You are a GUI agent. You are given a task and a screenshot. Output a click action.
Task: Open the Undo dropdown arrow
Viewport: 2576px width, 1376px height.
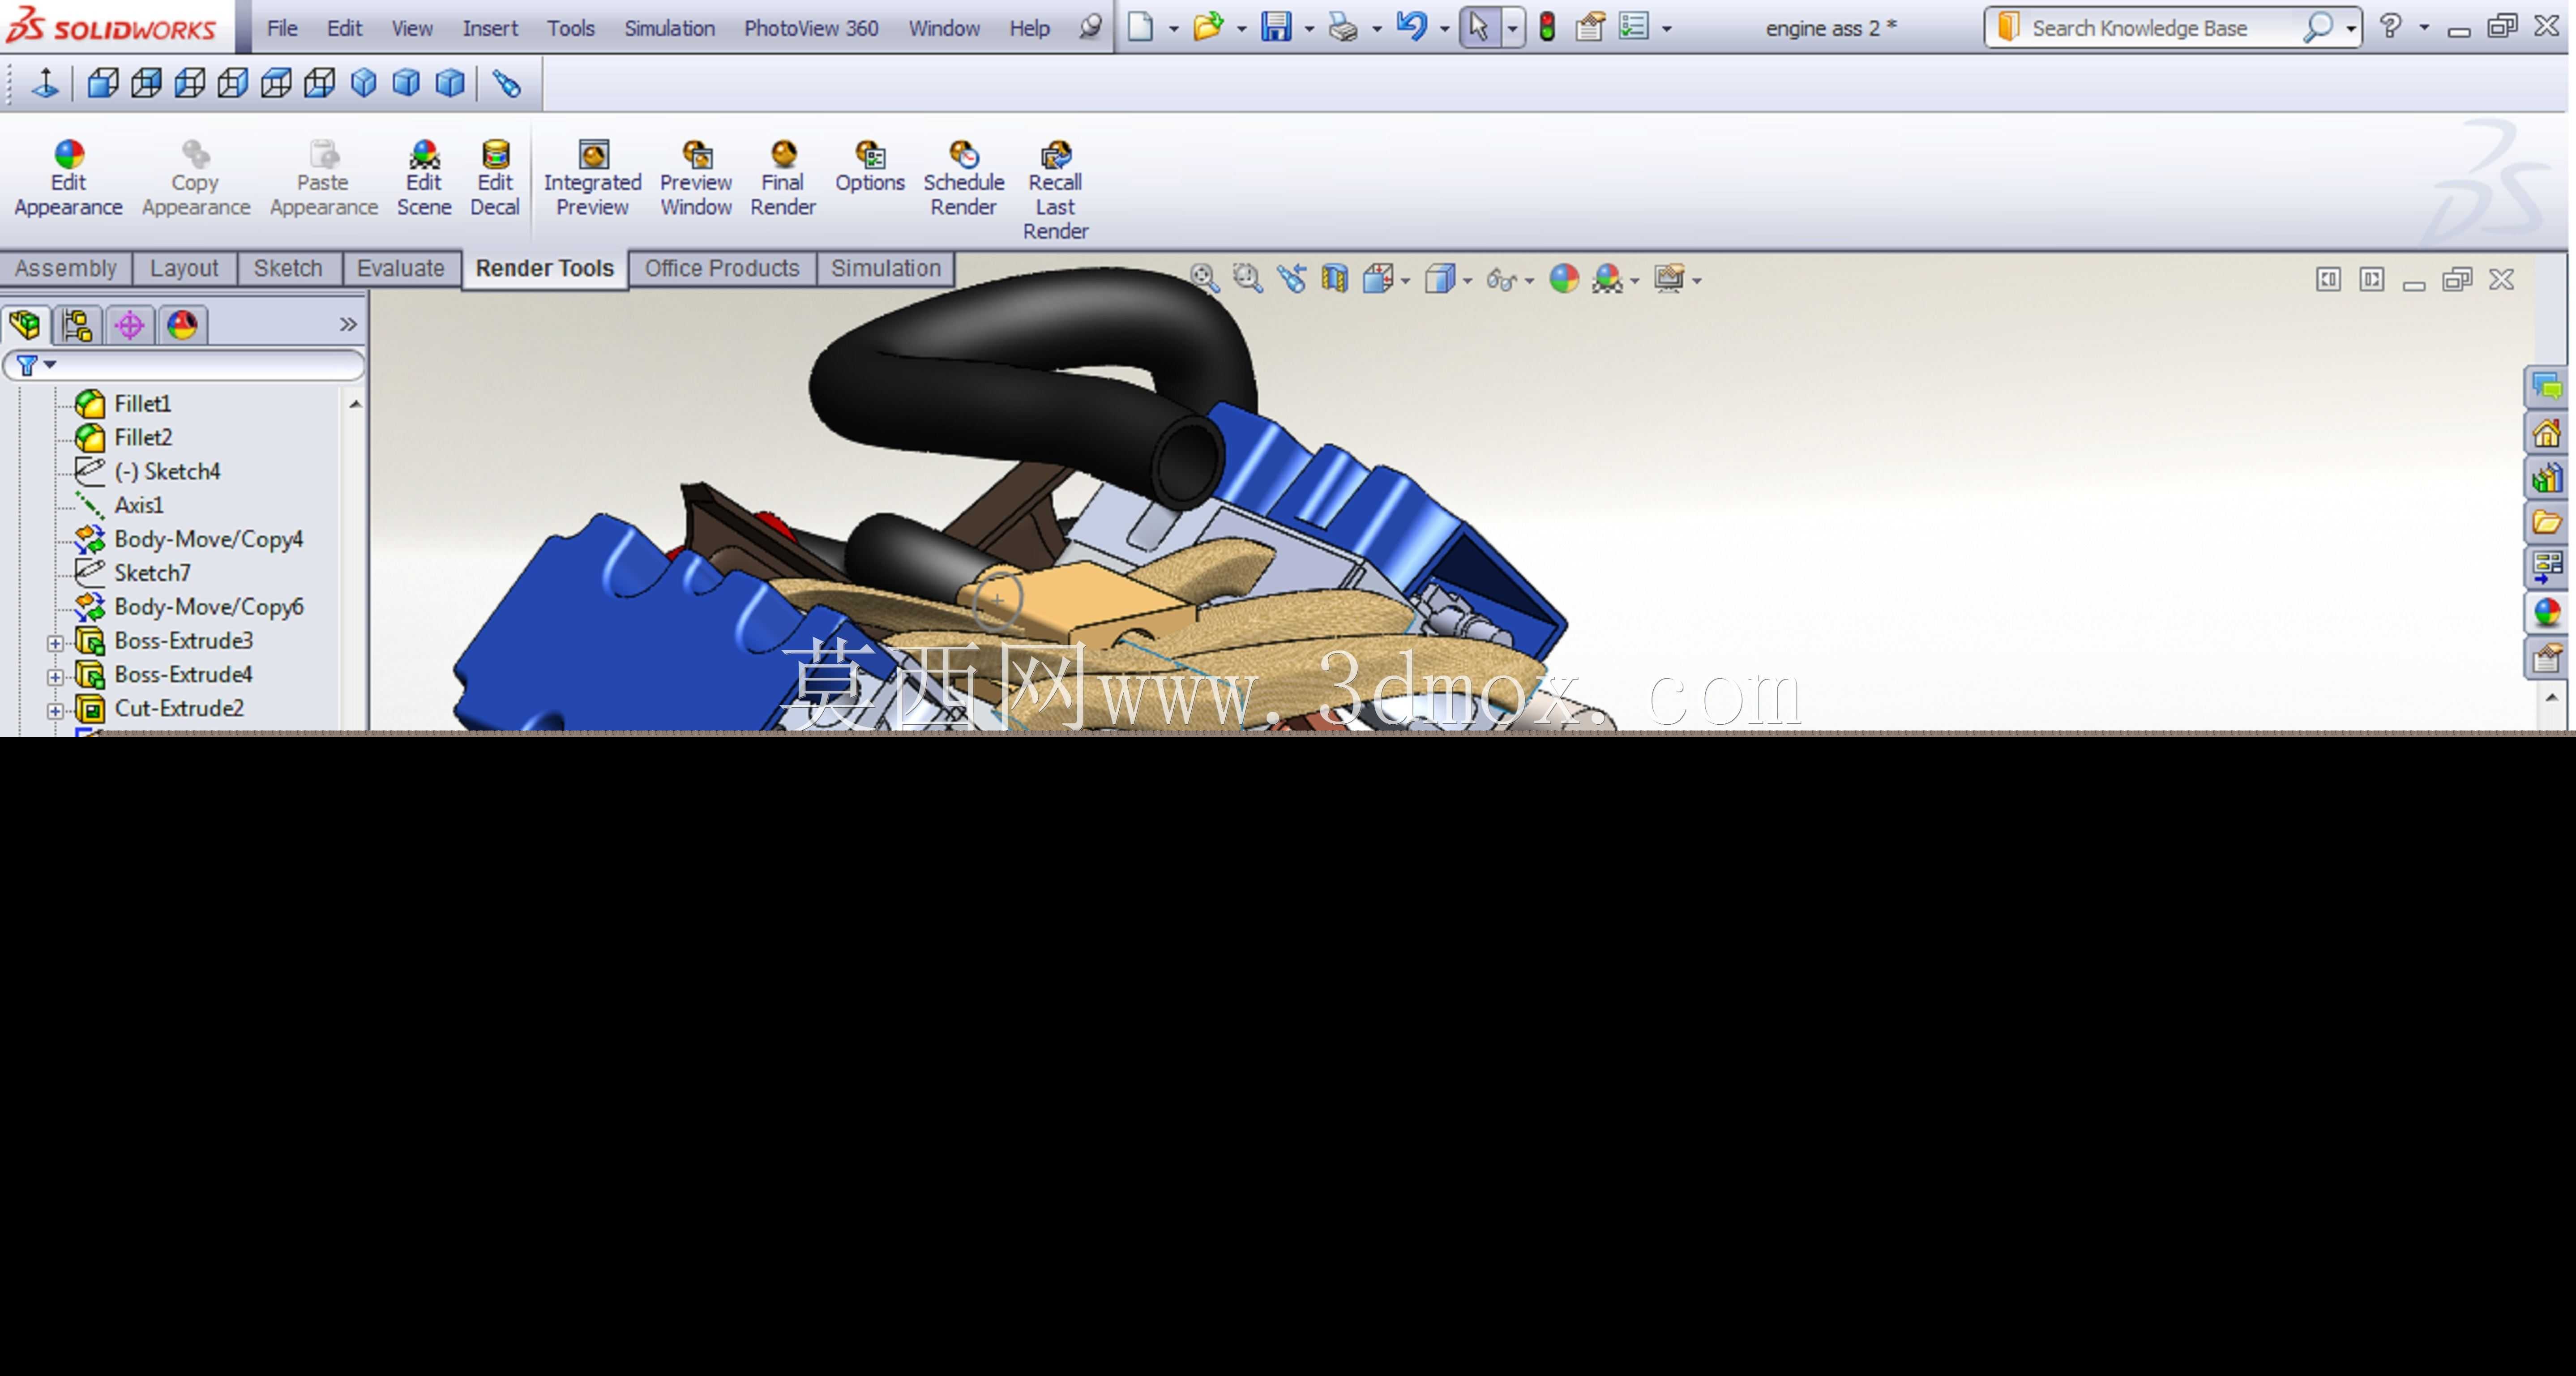(1444, 29)
